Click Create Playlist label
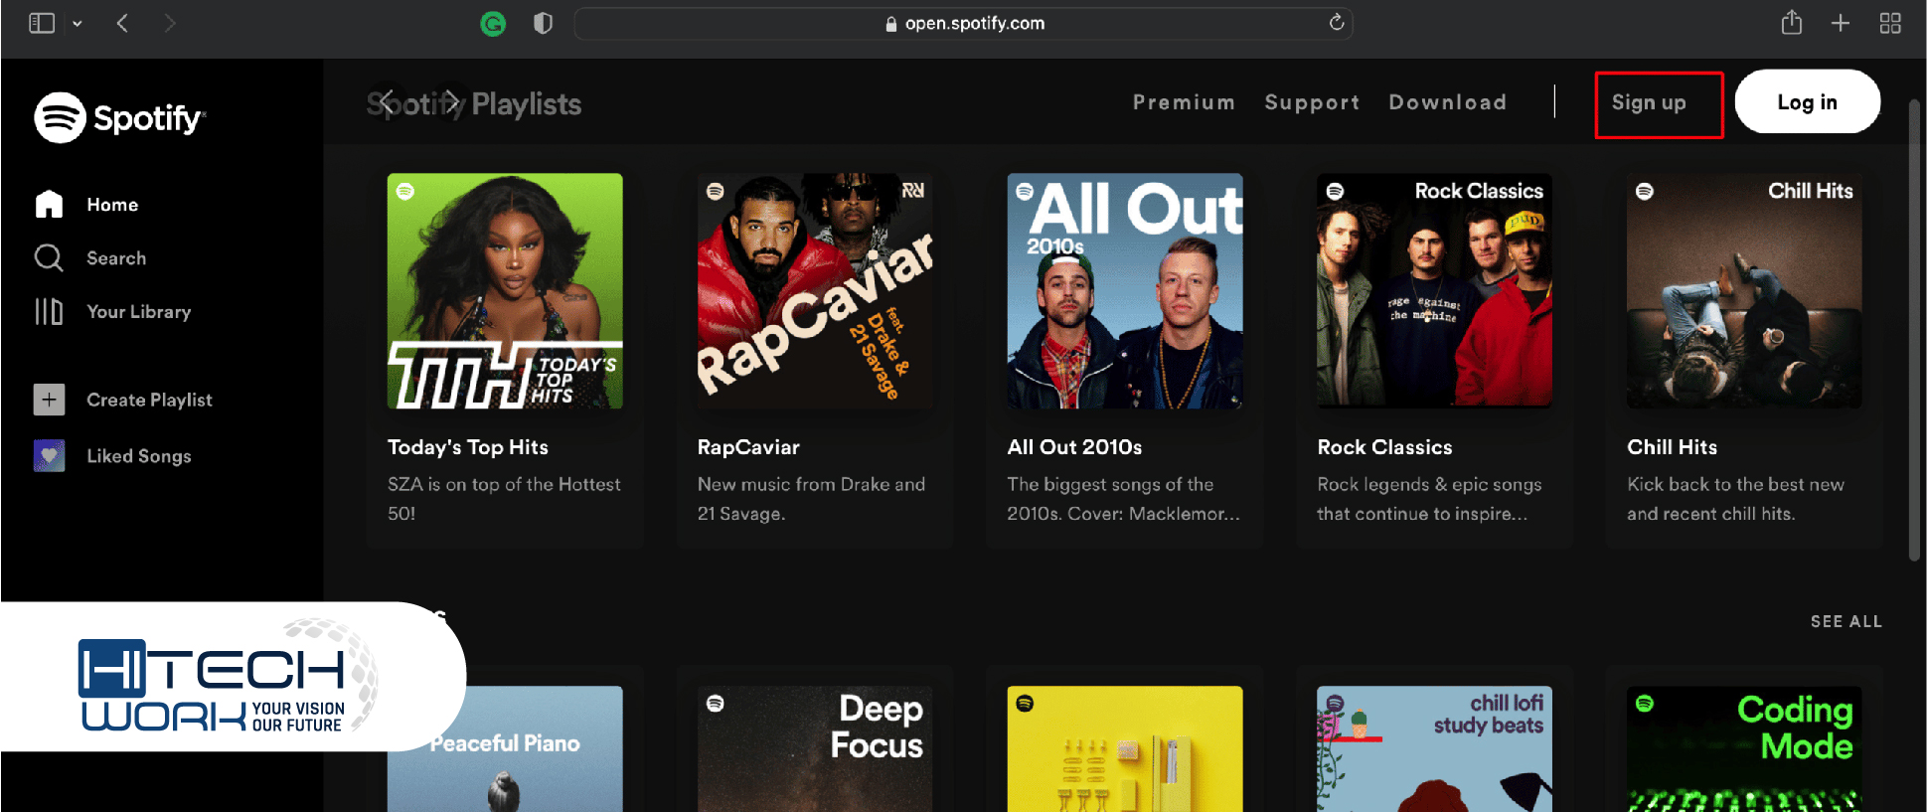Screen dimensions: 1927x812 (149, 400)
